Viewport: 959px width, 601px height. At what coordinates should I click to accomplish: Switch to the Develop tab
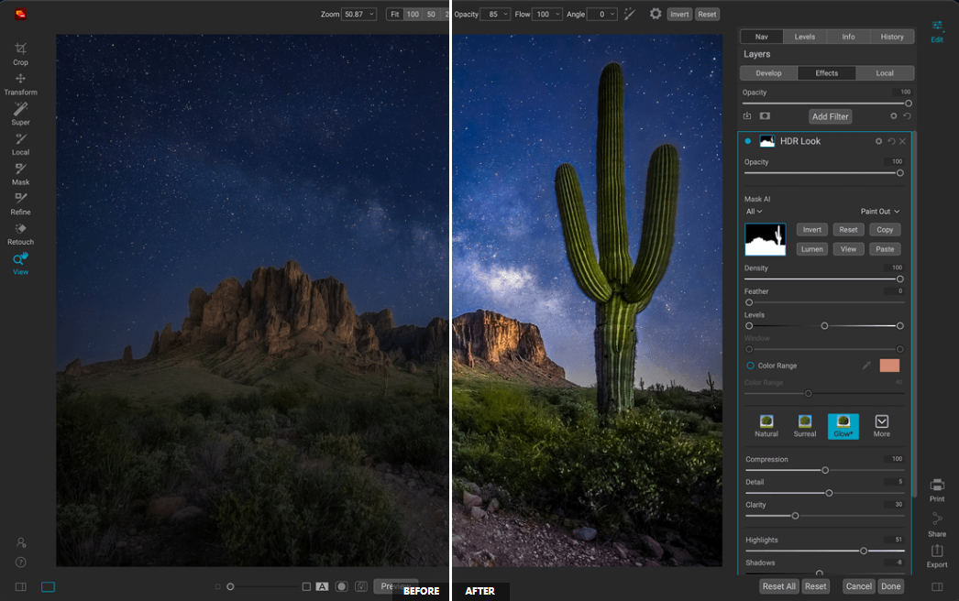point(768,73)
